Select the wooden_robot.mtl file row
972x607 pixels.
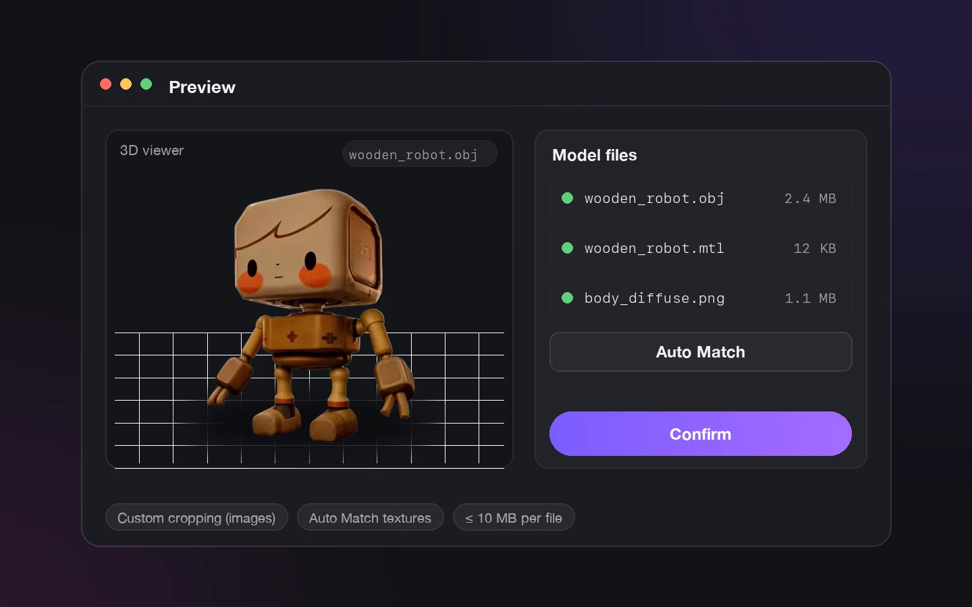[x=700, y=248]
